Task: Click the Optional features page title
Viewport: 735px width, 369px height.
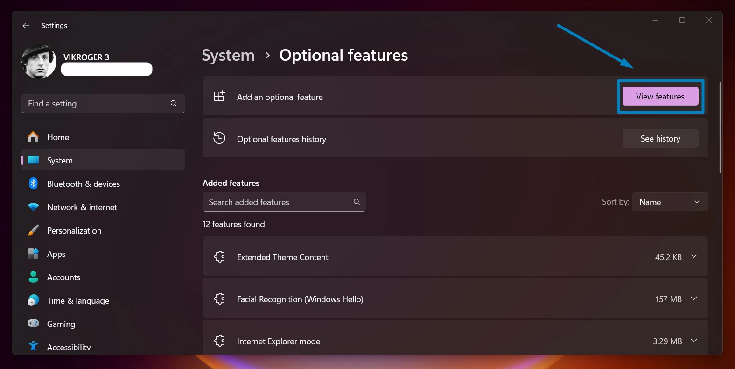Action: click(343, 56)
